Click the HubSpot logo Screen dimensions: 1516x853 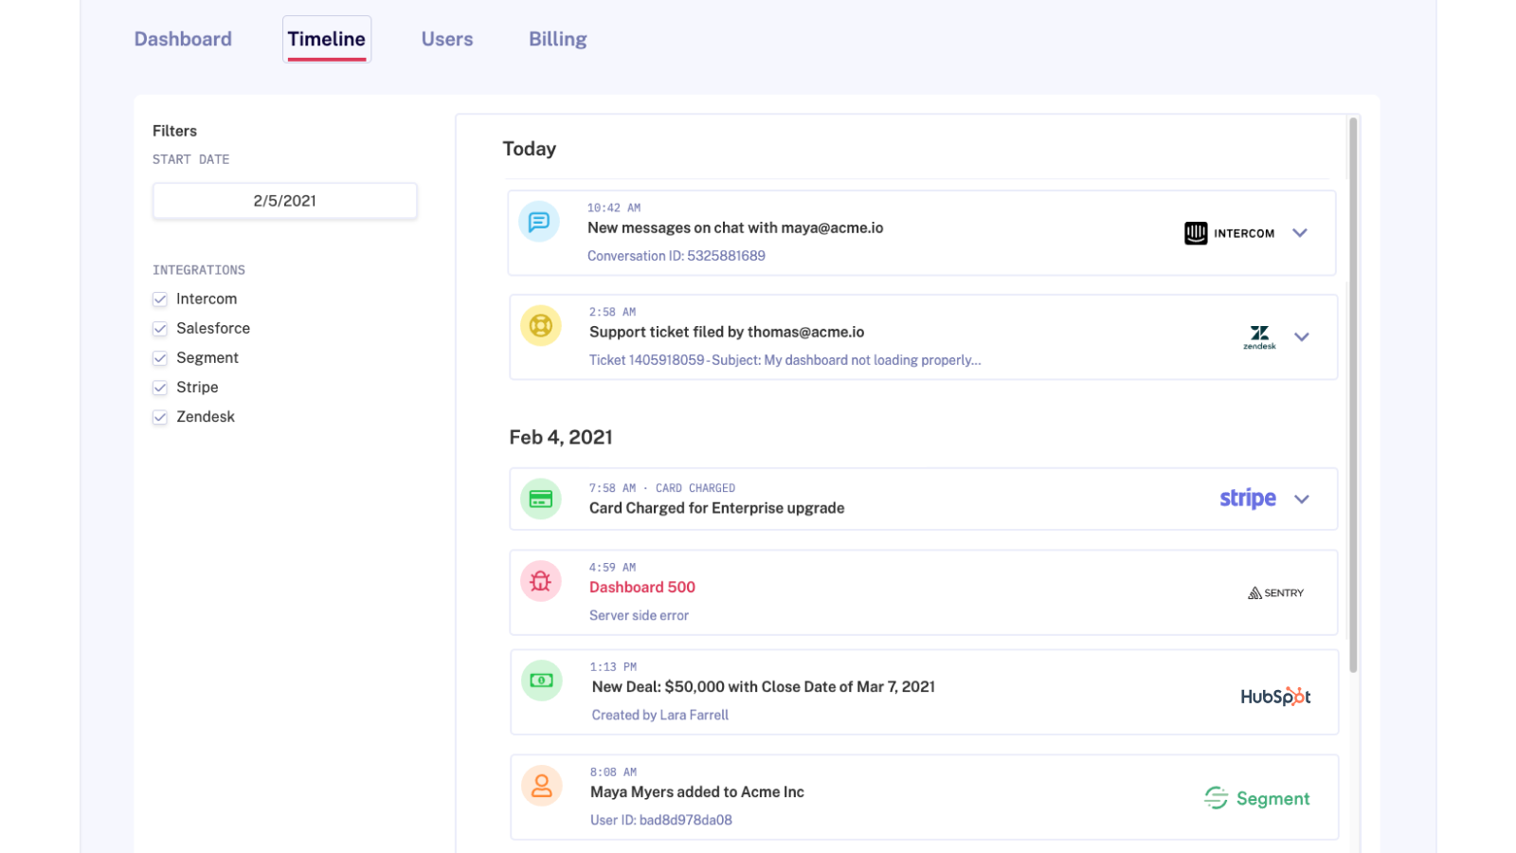(1275, 697)
